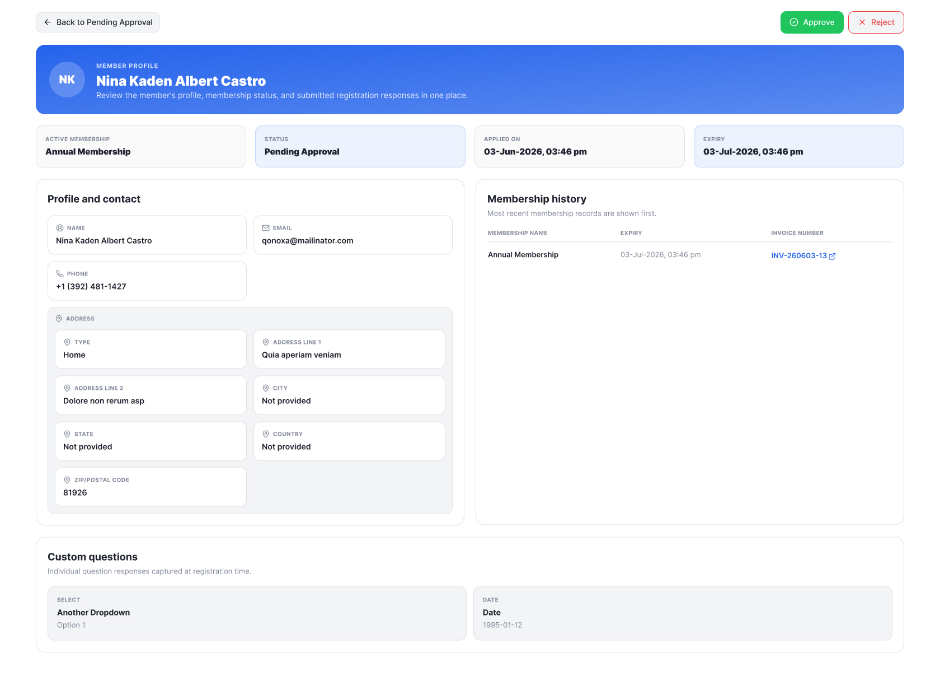Click the Approve button
This screenshot has width=940, height=690.
tap(812, 22)
